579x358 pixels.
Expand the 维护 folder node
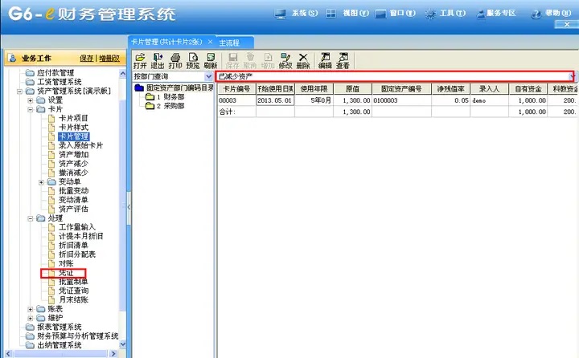click(31, 318)
